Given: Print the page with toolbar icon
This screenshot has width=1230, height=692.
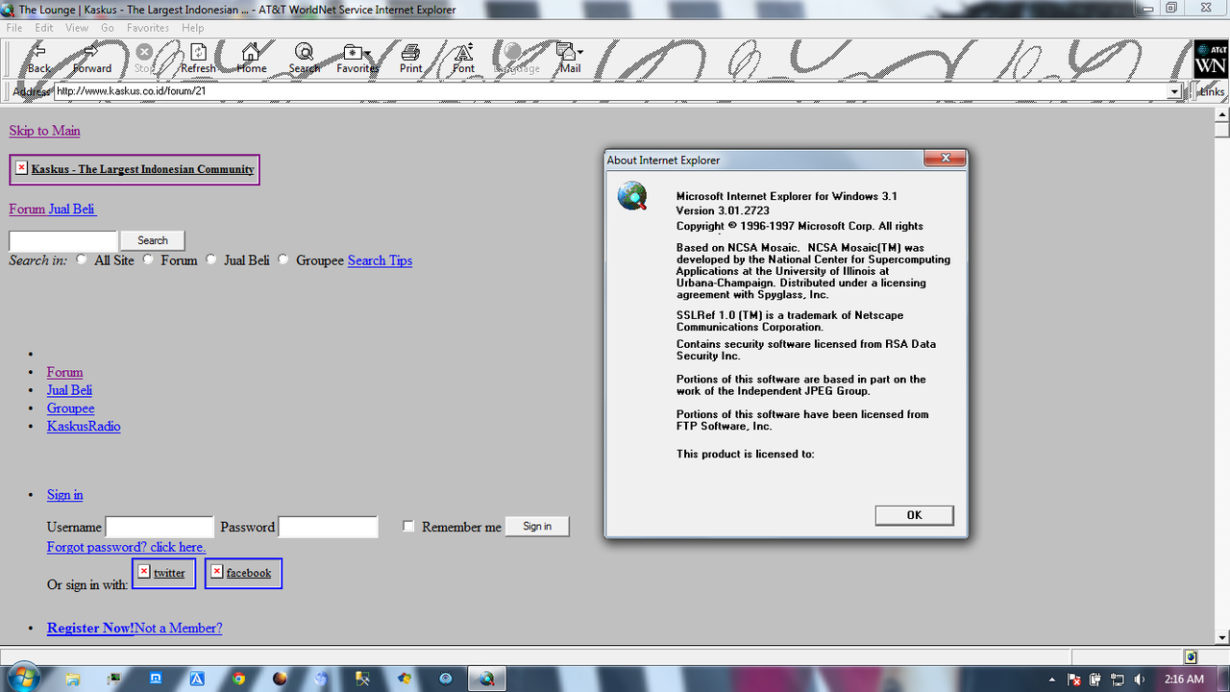Looking at the screenshot, I should click(x=410, y=59).
